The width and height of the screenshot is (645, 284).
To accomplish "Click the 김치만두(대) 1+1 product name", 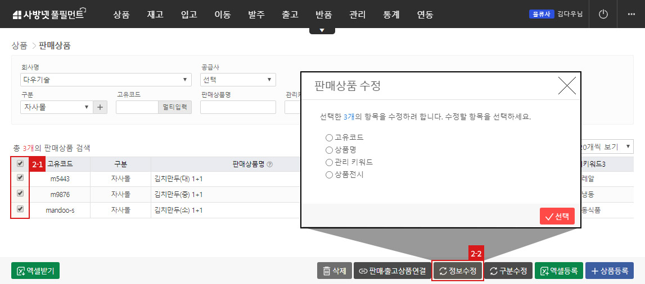I will (x=179, y=180).
